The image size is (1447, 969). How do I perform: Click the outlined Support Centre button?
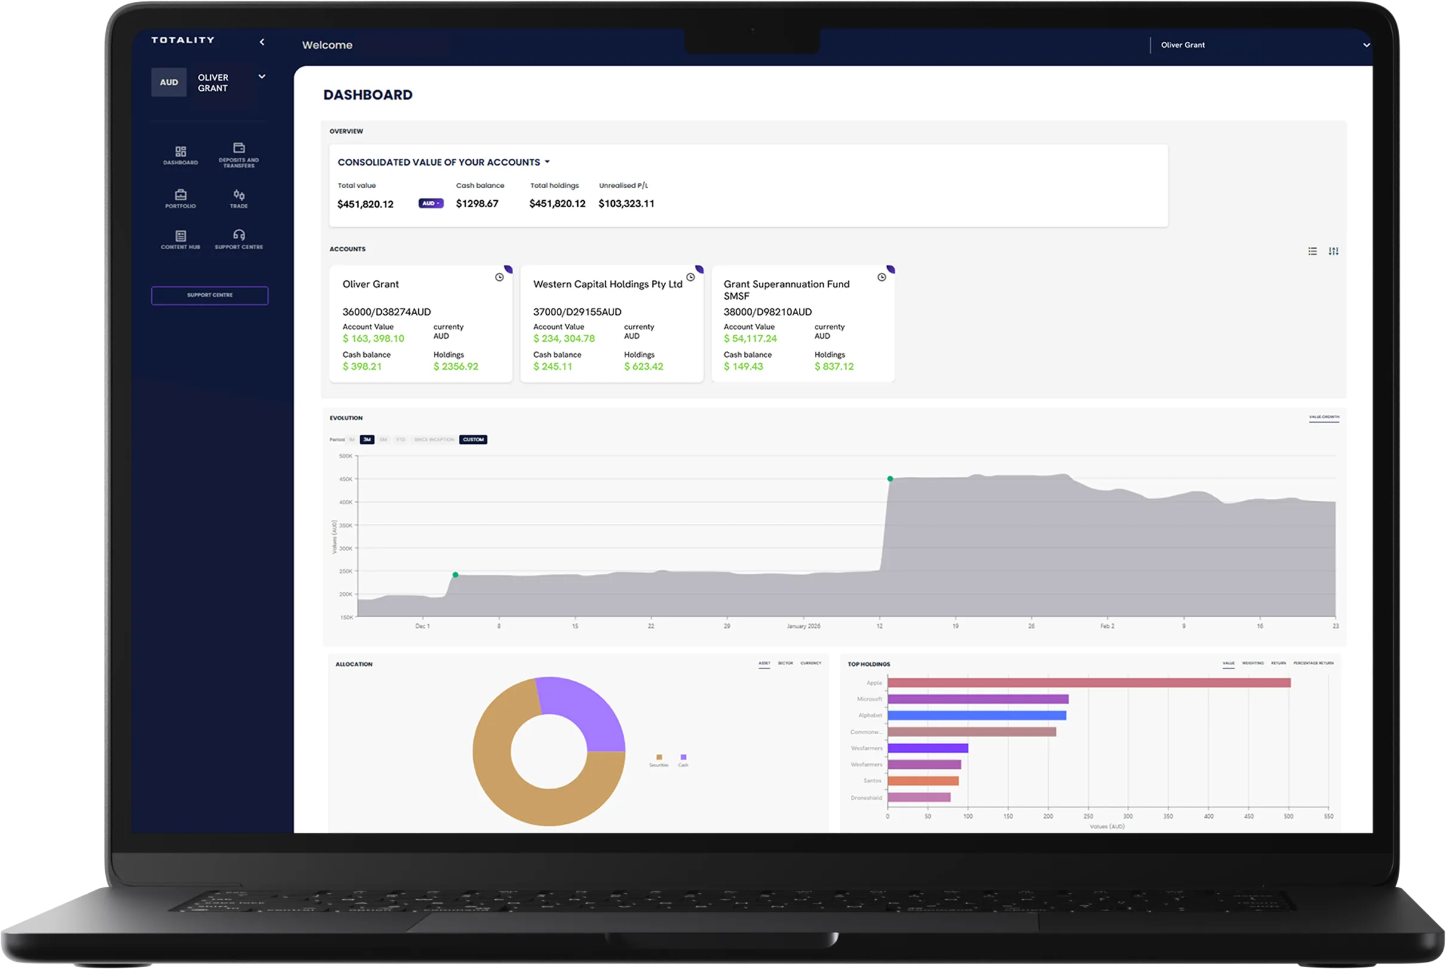point(210,295)
